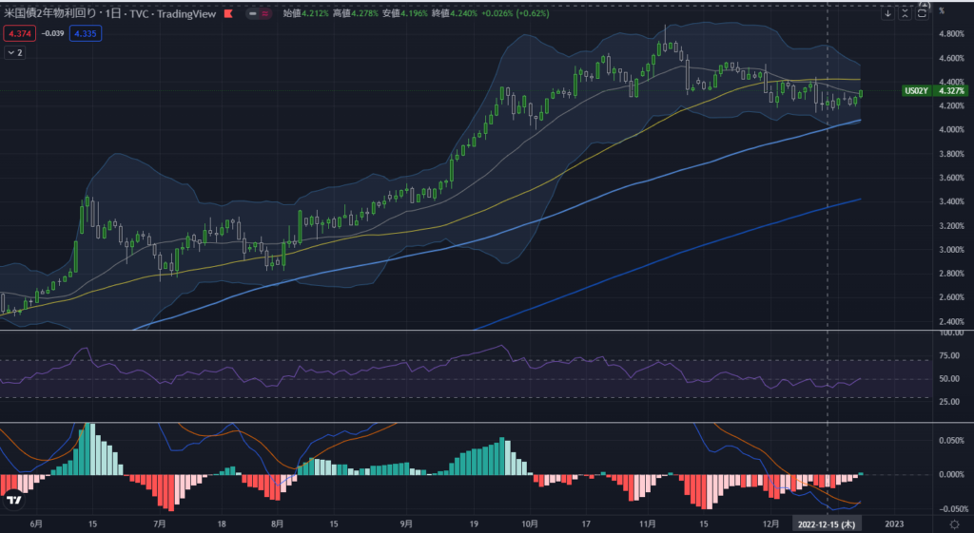
Task: Collapse pane with the double chevron button
Action: [906, 13]
